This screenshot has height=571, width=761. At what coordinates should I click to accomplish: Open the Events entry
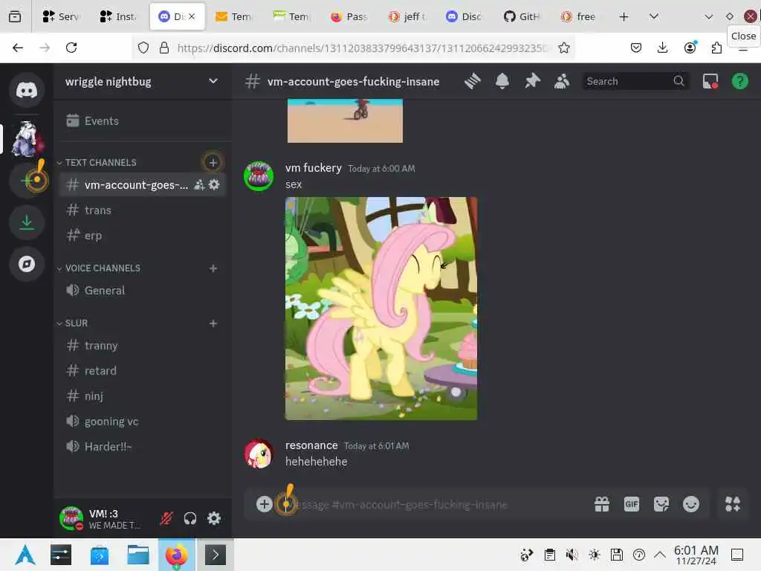point(142,121)
